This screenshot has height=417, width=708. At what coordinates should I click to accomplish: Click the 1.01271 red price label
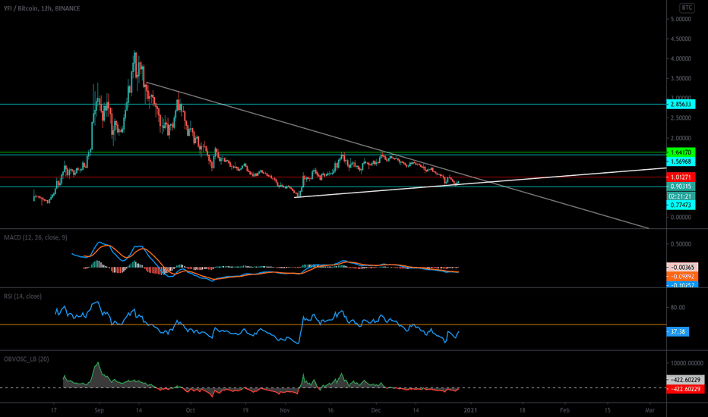(681, 177)
